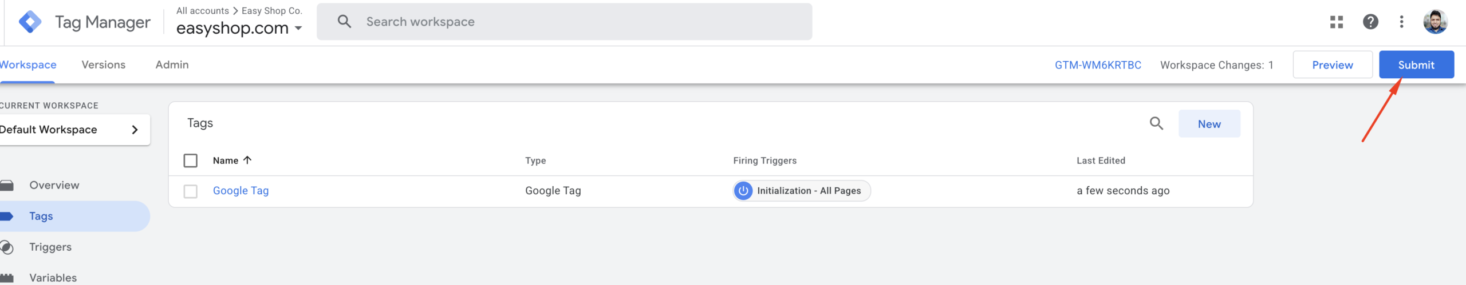1466x285 pixels.
Task: Switch to the Admin tab
Action: [x=172, y=65]
